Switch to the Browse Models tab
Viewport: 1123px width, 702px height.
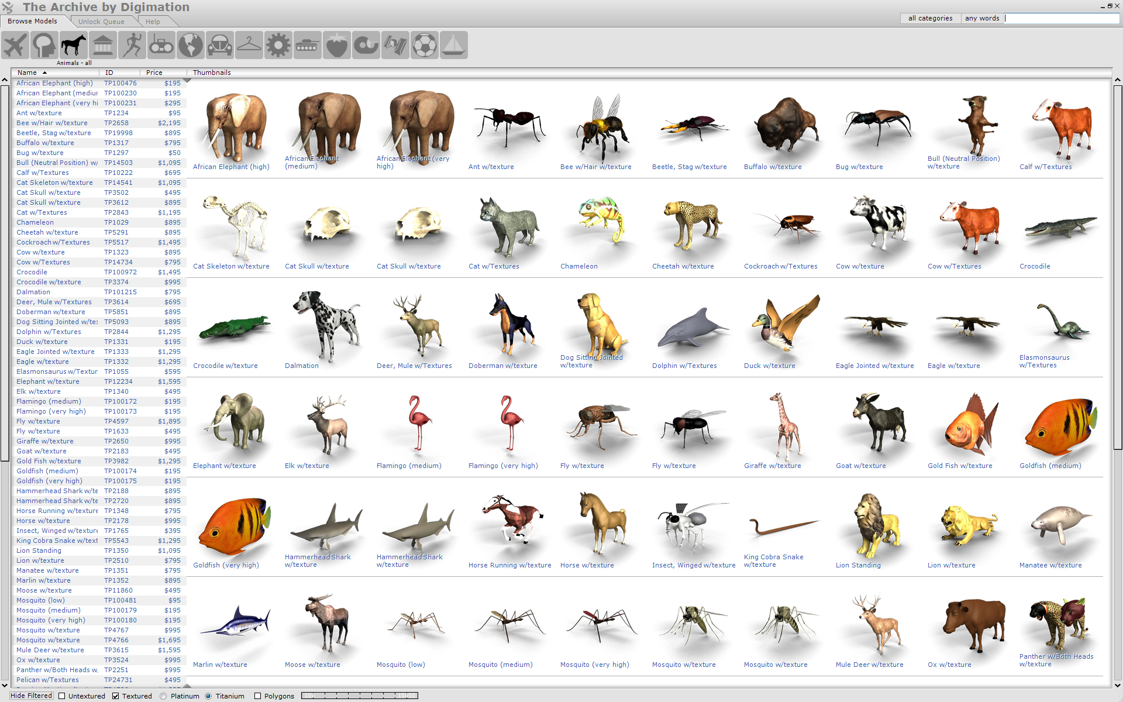point(33,21)
